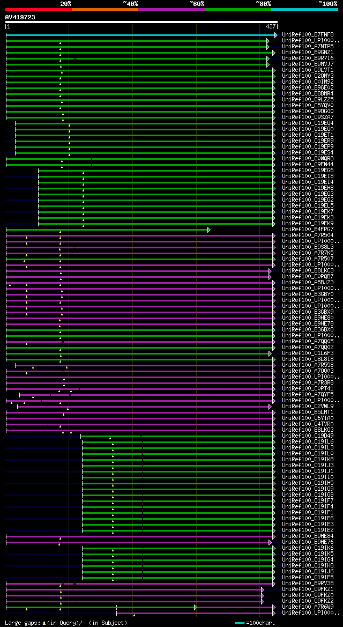Viewport: 343px width, 627px height.
Task: Click the UniRef100_Q19EL5 entry
Action: click(x=308, y=205)
